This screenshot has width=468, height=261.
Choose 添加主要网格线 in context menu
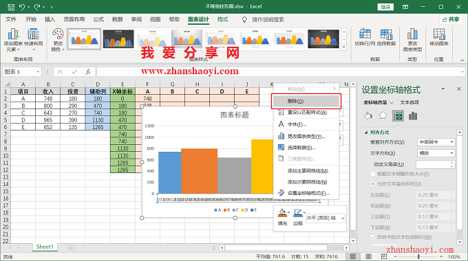(306, 171)
